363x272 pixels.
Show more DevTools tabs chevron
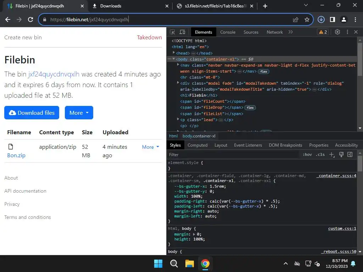pos(291,32)
